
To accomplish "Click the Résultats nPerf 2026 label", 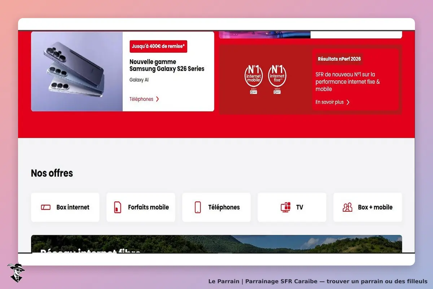I will [x=339, y=59].
